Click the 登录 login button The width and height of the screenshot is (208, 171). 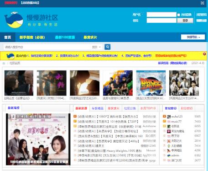185,21
